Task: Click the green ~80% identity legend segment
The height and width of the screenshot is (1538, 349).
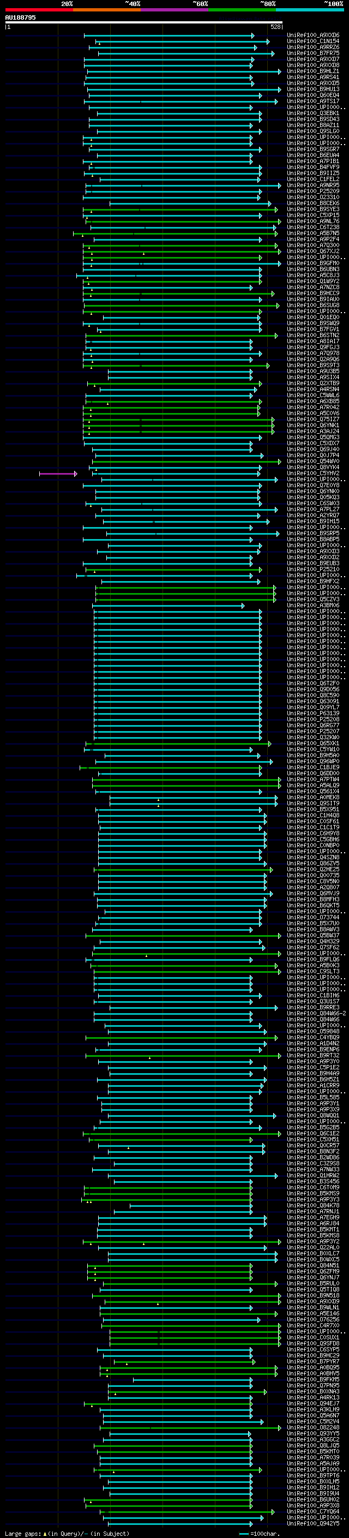Action: click(242, 10)
